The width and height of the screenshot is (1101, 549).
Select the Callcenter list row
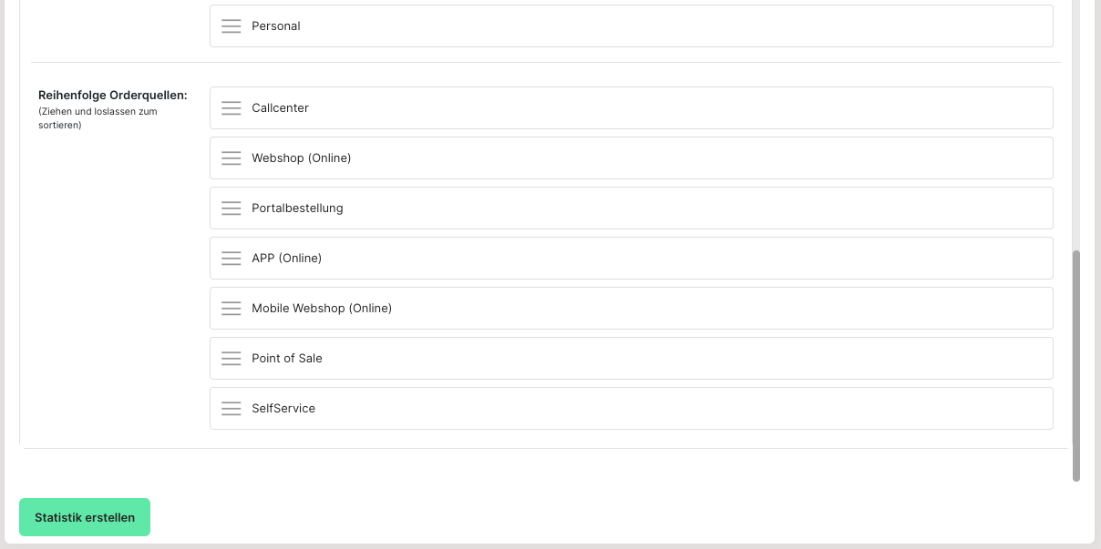[631, 108]
